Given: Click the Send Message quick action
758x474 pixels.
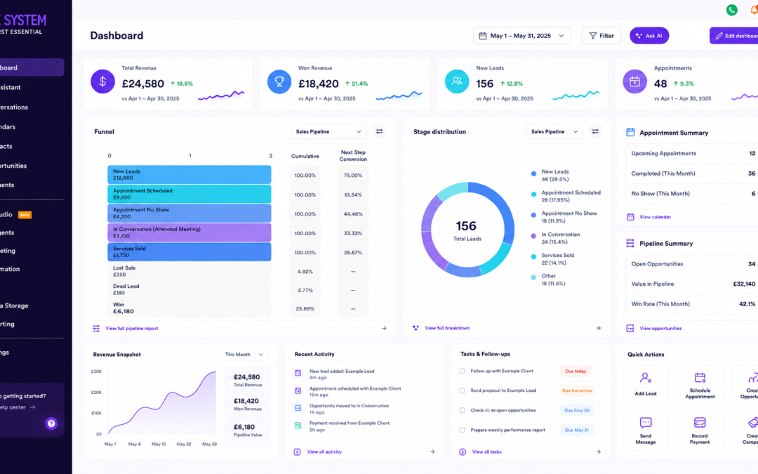Looking at the screenshot, I should [646, 430].
